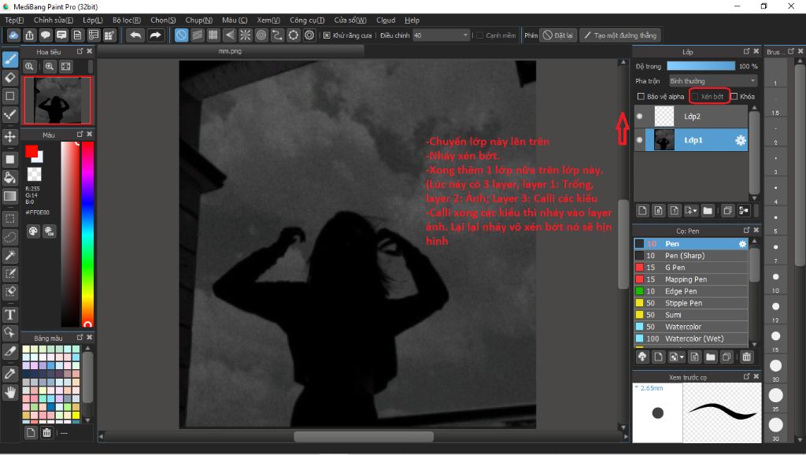Screen dimensions: 806x455
Task: Open the Pha trộn blend mode dropdown
Action: pos(713,81)
